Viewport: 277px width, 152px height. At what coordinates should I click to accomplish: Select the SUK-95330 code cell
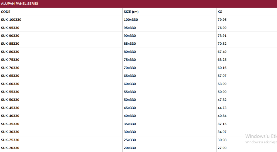[10, 28]
